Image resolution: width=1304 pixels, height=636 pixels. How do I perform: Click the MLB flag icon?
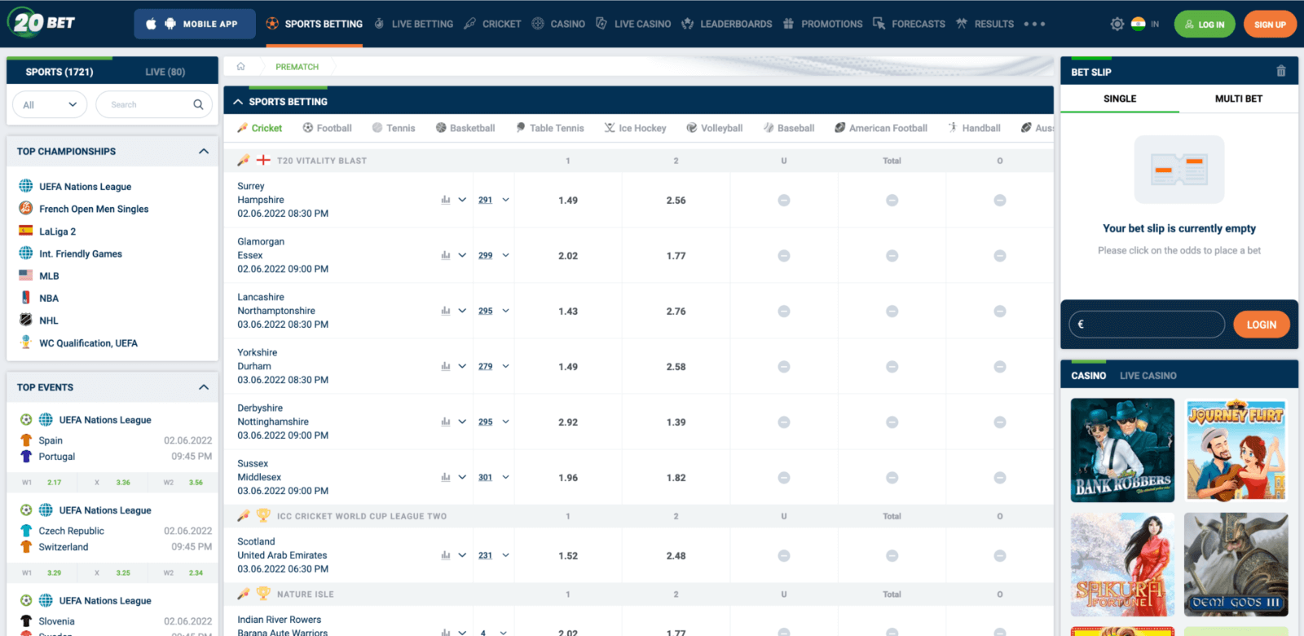point(26,276)
